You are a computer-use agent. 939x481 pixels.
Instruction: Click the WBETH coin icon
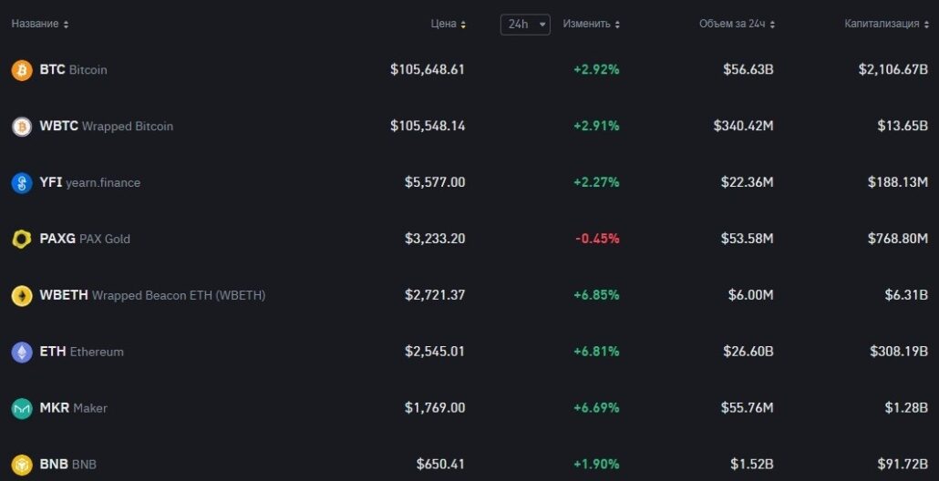22,296
